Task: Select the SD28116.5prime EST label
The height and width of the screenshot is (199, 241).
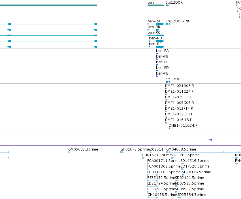Action: point(197,172)
